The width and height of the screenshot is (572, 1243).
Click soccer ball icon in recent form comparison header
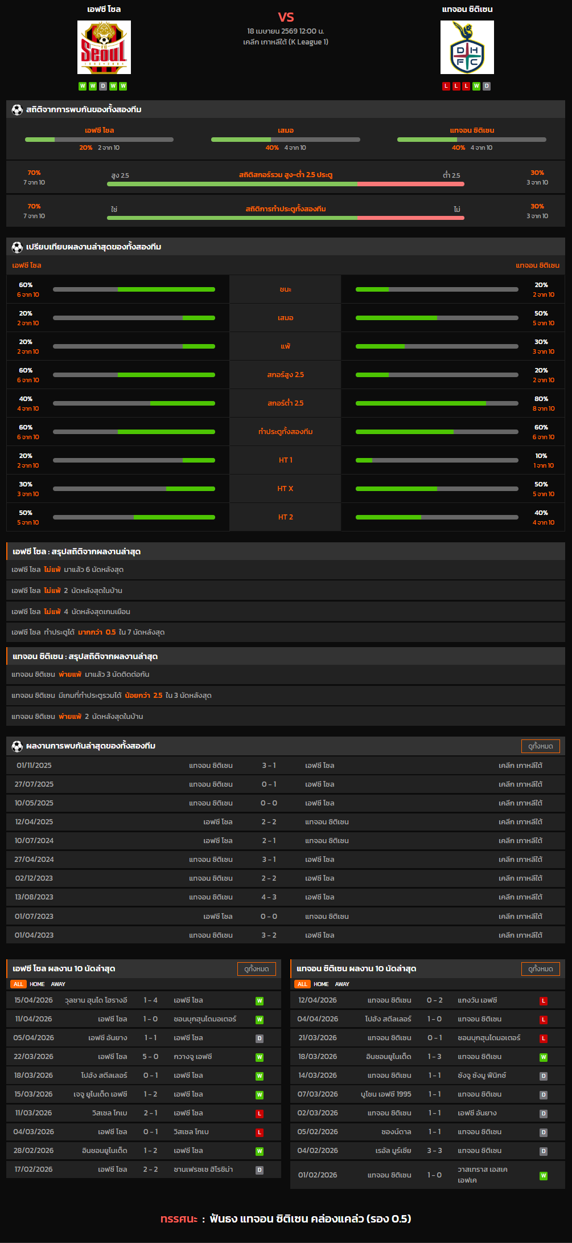tap(17, 247)
